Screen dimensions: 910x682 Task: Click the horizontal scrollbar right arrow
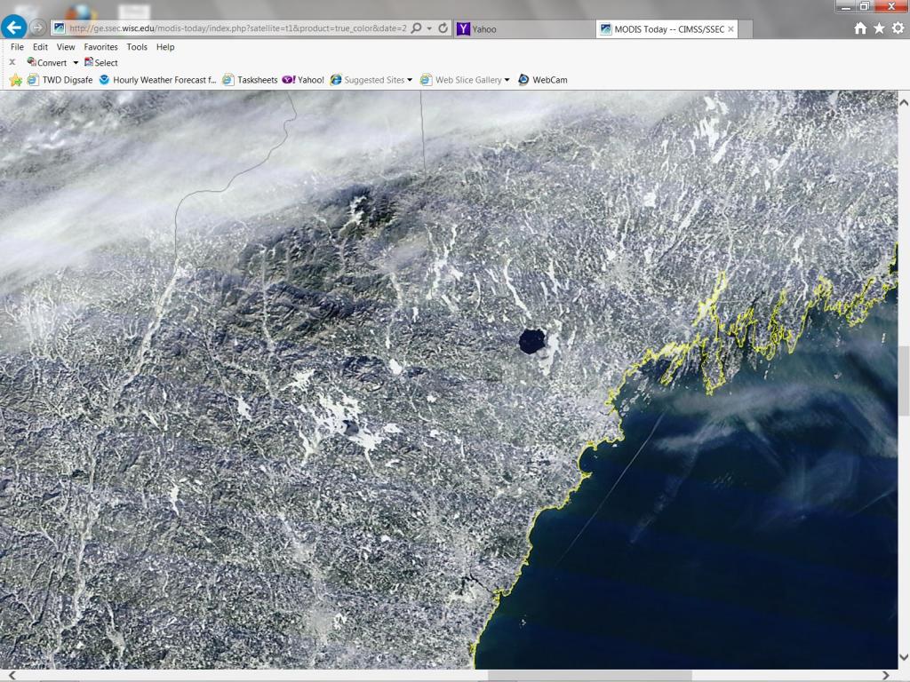(886, 676)
